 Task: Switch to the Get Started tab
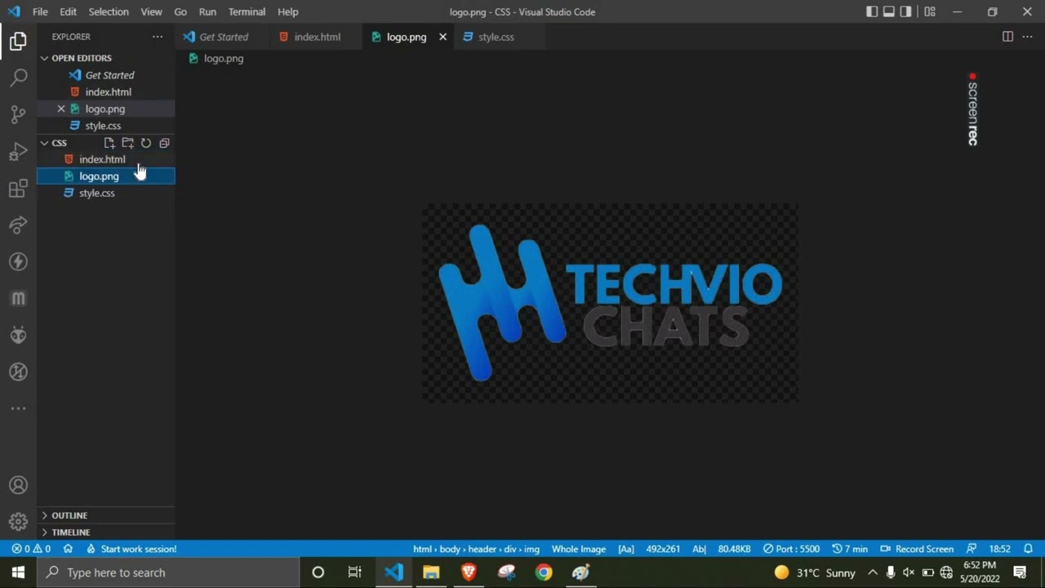[222, 37]
